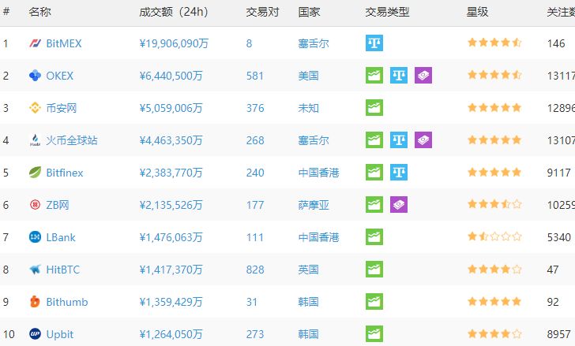Click LBank's green spot trading icon
575x346 pixels.
point(374,236)
